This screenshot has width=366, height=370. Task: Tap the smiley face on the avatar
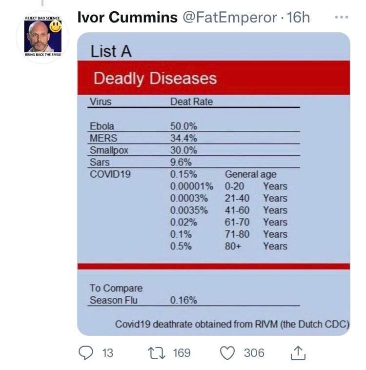pyautogui.click(x=56, y=26)
